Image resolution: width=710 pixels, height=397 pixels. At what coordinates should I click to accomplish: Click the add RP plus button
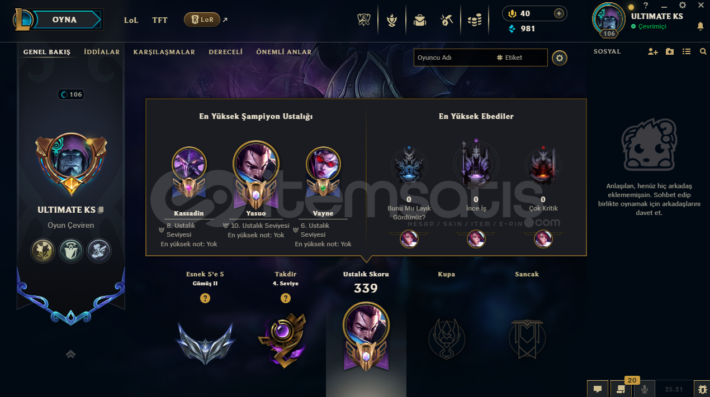pyautogui.click(x=558, y=13)
